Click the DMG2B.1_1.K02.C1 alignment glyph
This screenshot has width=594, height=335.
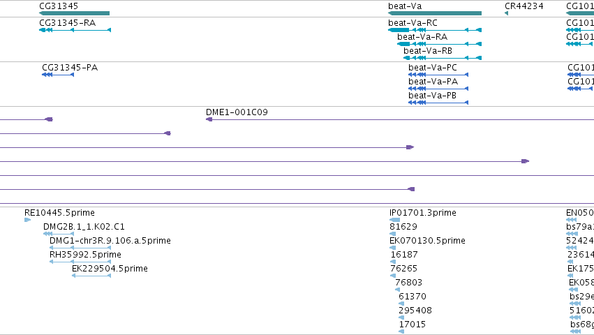pos(59,234)
